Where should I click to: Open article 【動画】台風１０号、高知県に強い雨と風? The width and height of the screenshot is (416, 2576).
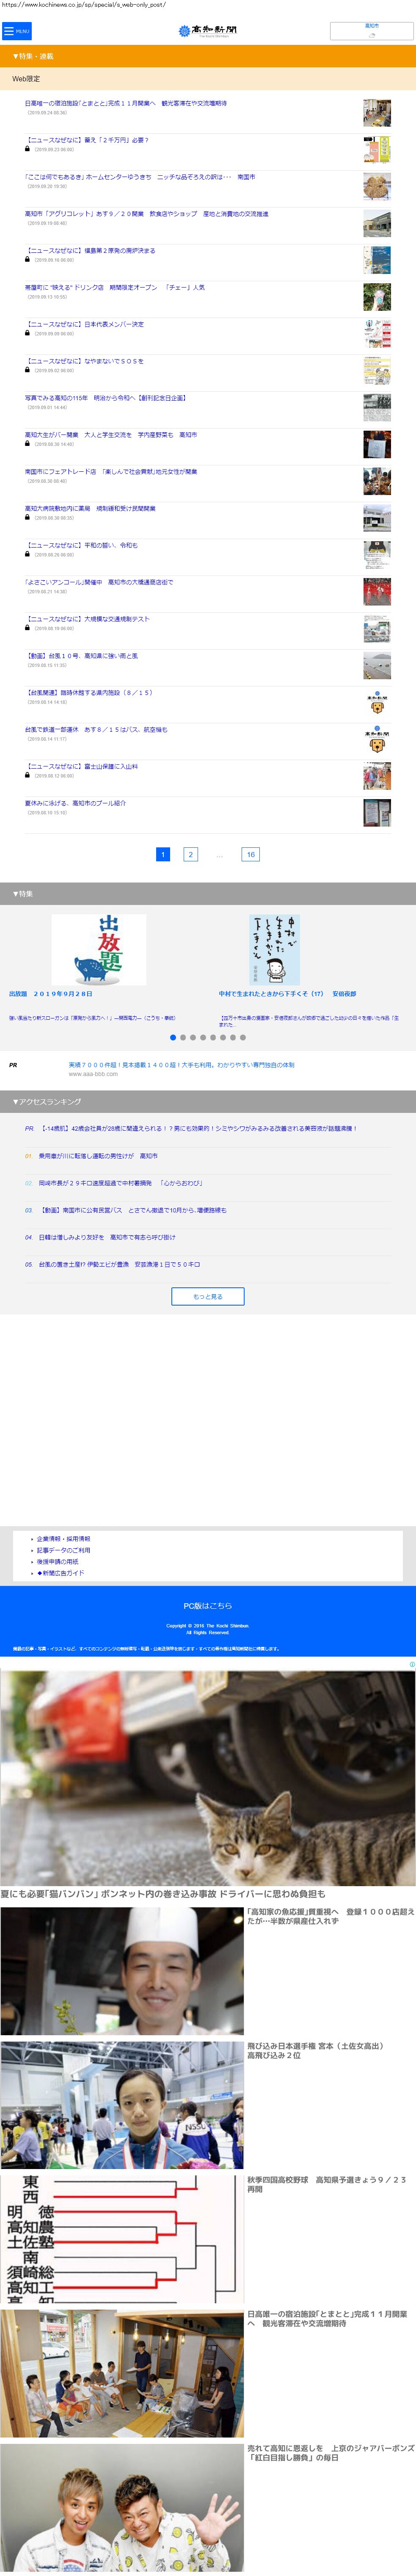[x=81, y=656]
